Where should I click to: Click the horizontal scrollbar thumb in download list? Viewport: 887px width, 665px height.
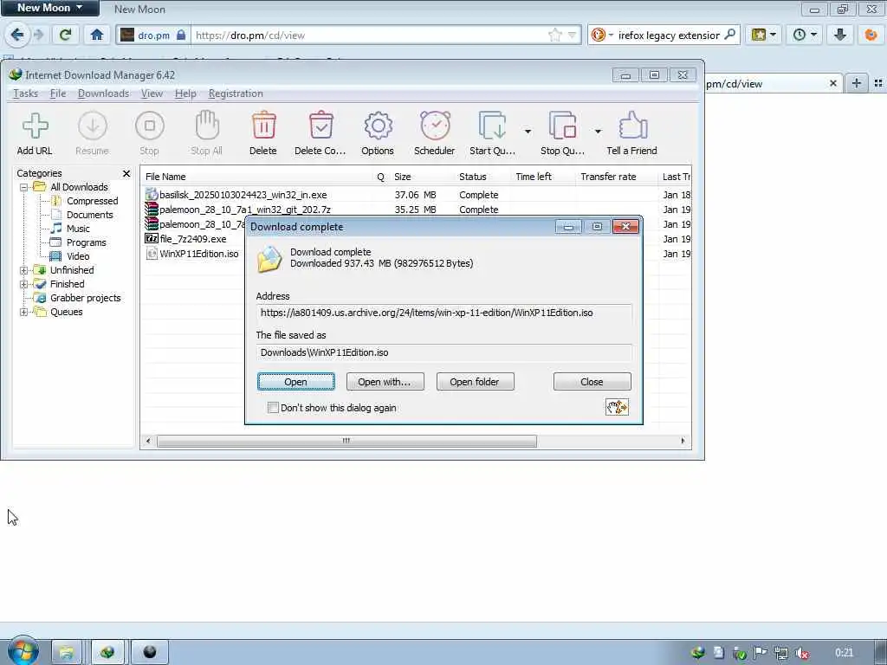coord(346,441)
